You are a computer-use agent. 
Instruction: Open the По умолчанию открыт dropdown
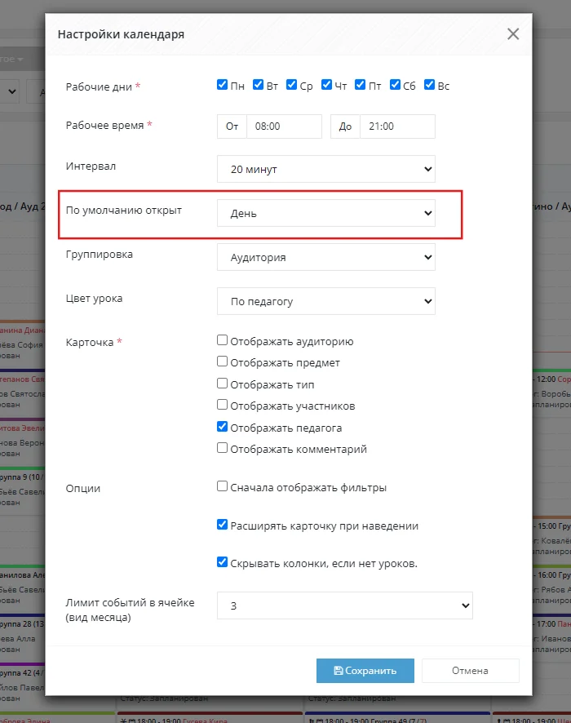click(326, 213)
